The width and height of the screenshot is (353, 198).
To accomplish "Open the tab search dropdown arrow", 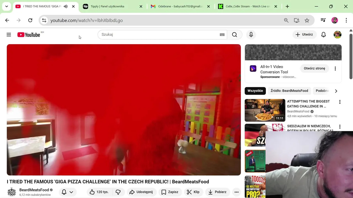I will point(7,6).
